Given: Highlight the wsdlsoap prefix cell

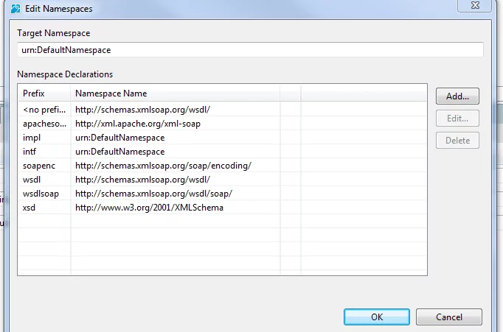Looking at the screenshot, I should click(x=44, y=194).
